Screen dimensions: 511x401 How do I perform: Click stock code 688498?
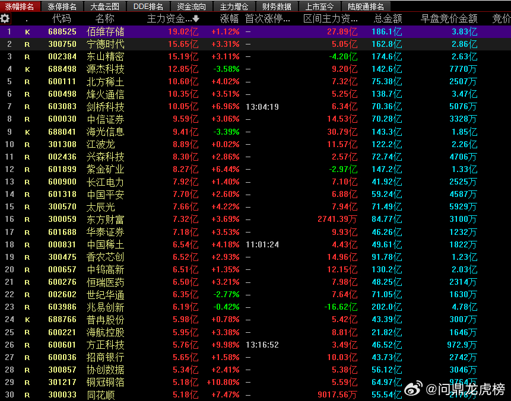pos(62,69)
